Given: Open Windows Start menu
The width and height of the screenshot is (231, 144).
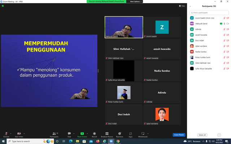Looking at the screenshot, I should (x=3, y=141).
